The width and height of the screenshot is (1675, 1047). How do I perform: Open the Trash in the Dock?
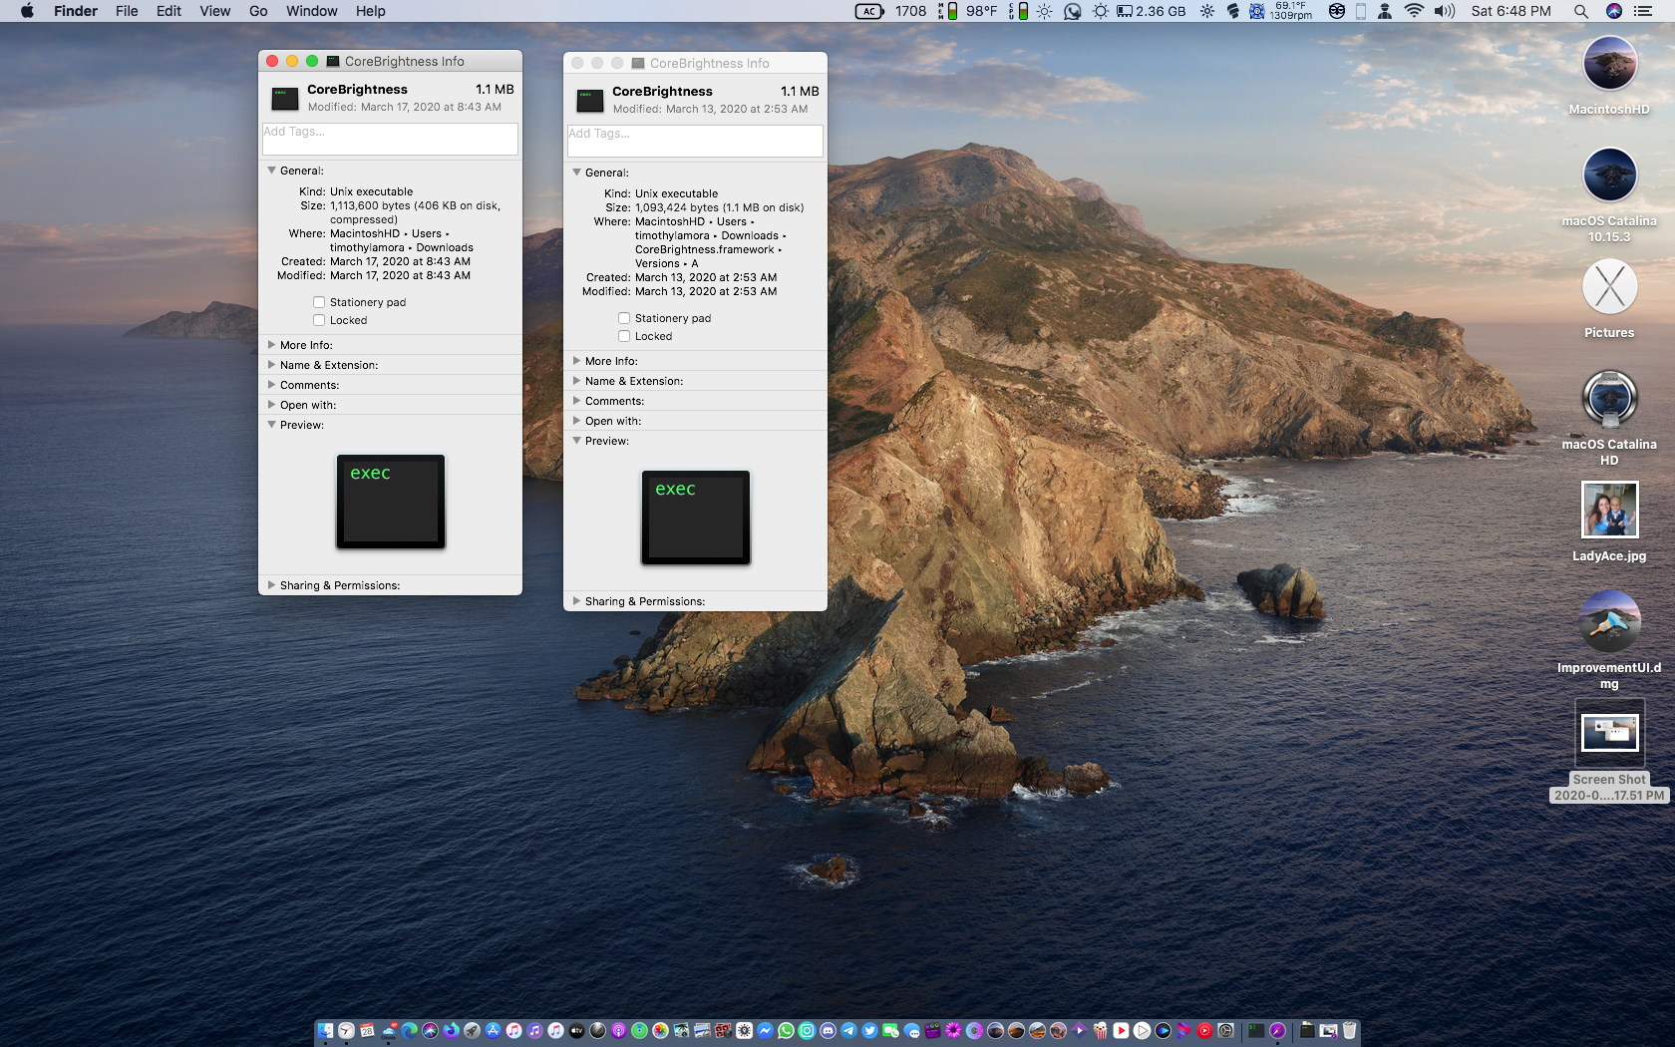(1349, 1030)
